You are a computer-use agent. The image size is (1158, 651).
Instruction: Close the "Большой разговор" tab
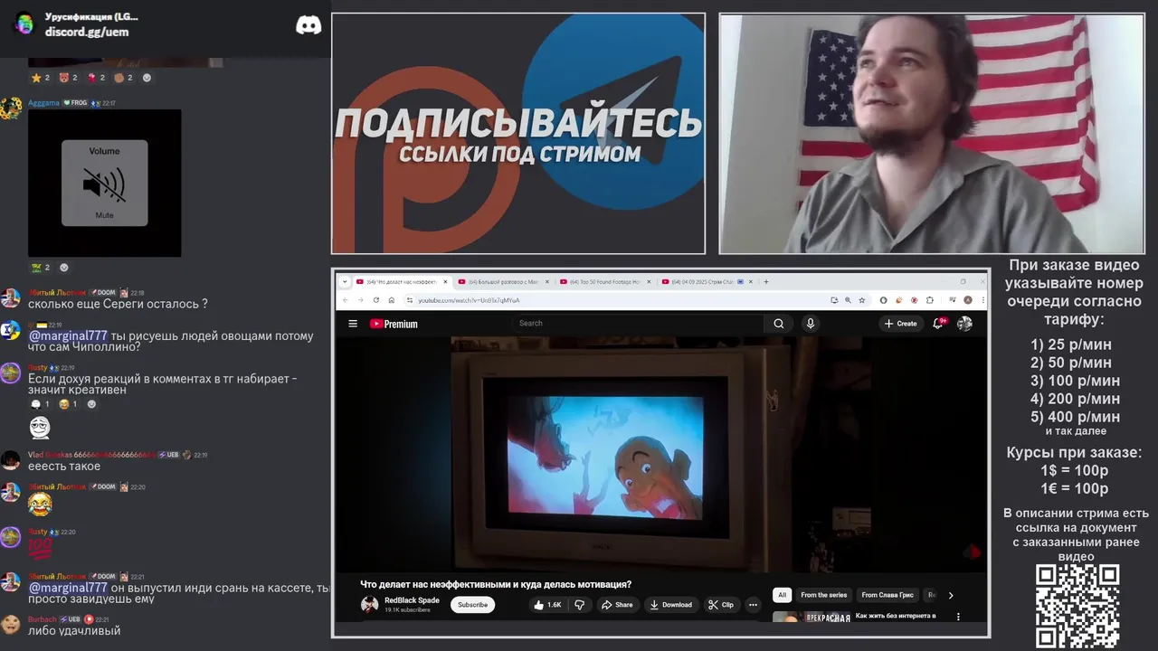[546, 281]
